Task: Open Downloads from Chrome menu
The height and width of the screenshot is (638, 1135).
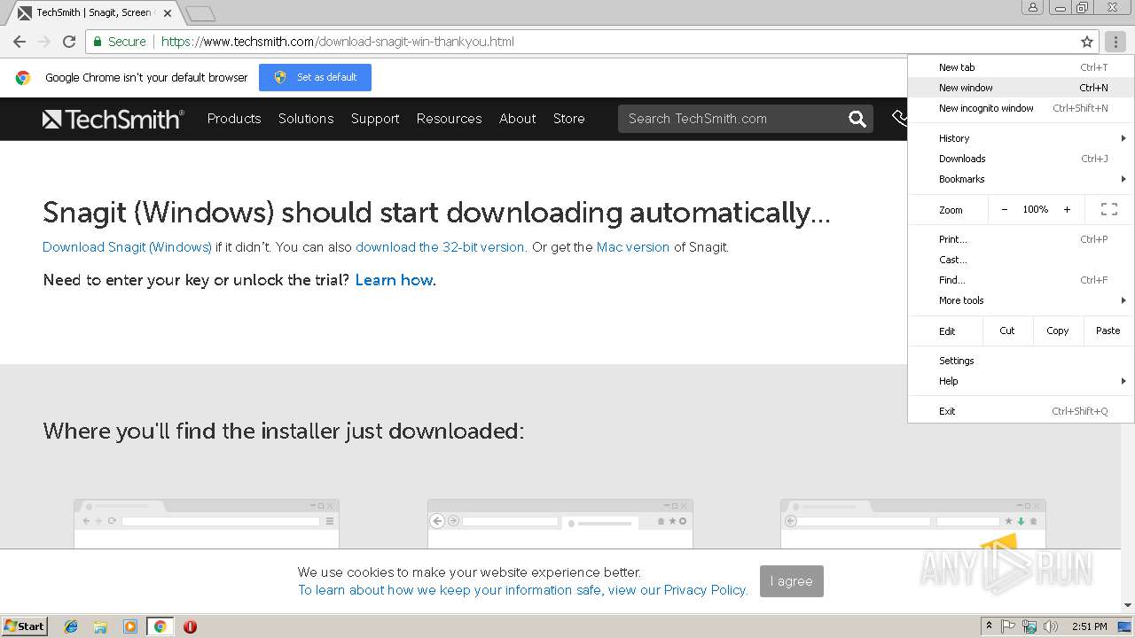Action: click(1021, 159)
